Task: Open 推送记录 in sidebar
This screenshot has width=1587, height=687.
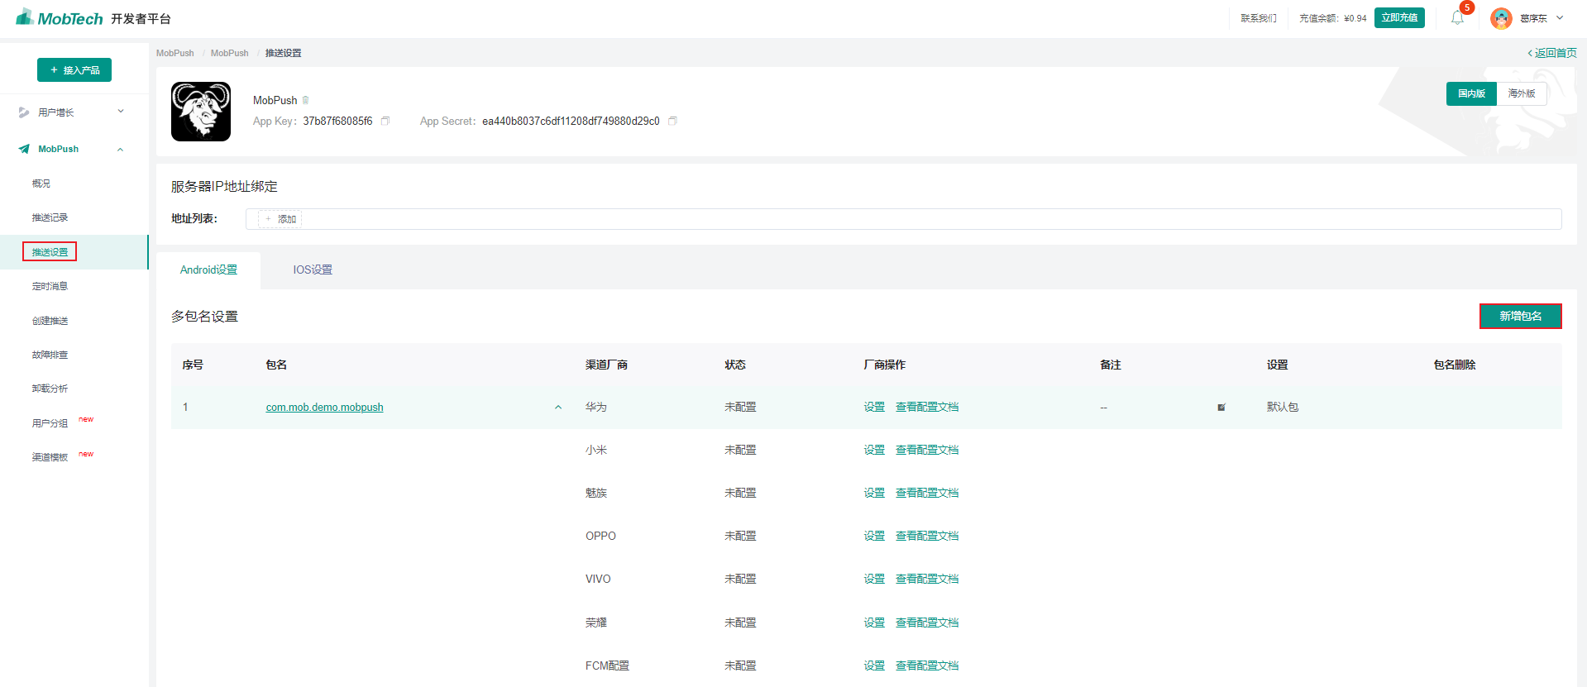Action: (50, 217)
